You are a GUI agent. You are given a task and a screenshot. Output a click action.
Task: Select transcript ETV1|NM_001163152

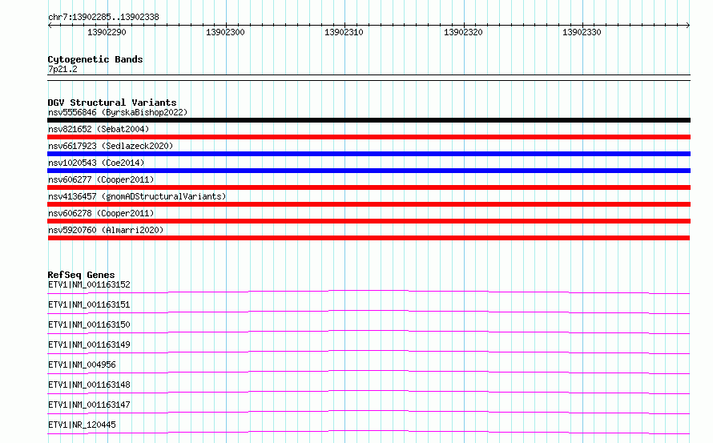tap(89, 284)
